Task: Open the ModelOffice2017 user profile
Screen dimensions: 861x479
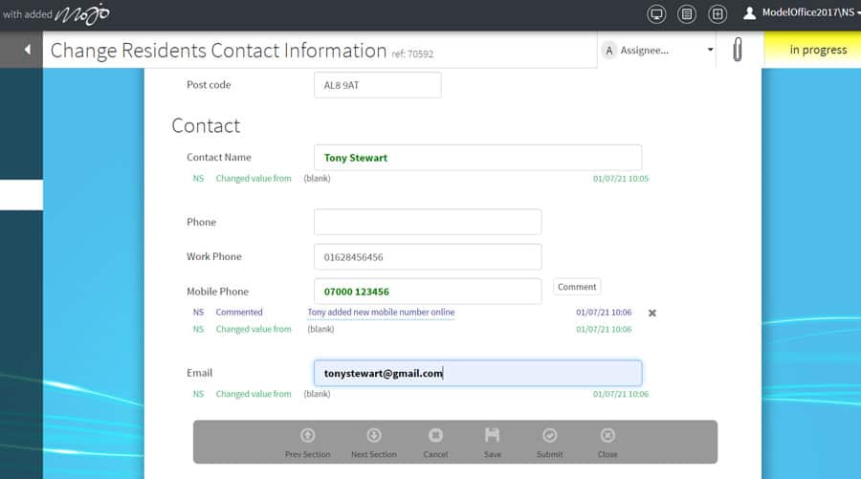Action: [801, 14]
